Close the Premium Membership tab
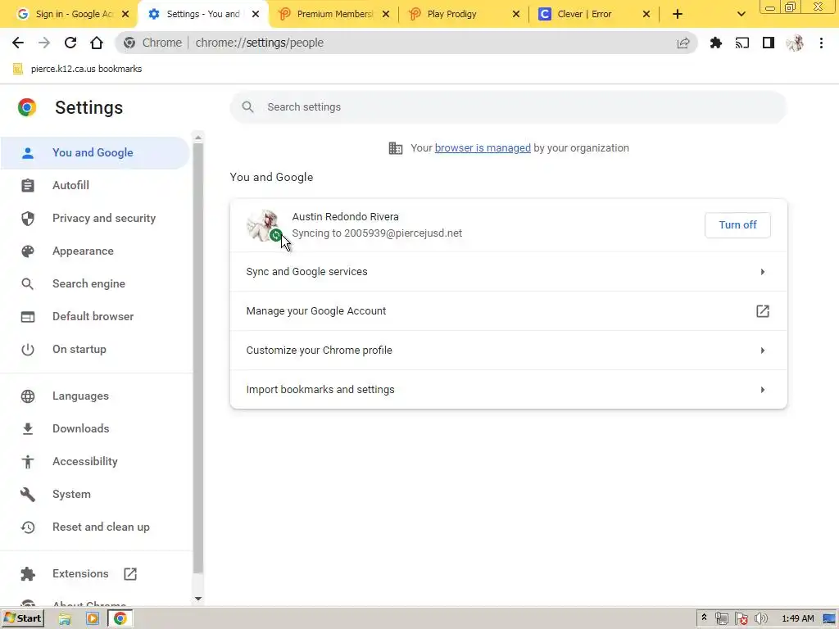The height and width of the screenshot is (629, 839). 386,14
